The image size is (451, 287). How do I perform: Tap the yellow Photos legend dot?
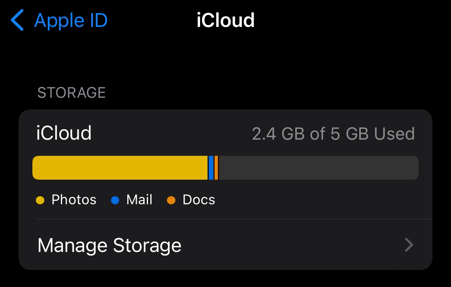[x=40, y=200]
